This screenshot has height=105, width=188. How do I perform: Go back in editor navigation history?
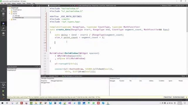tap(42, 6)
